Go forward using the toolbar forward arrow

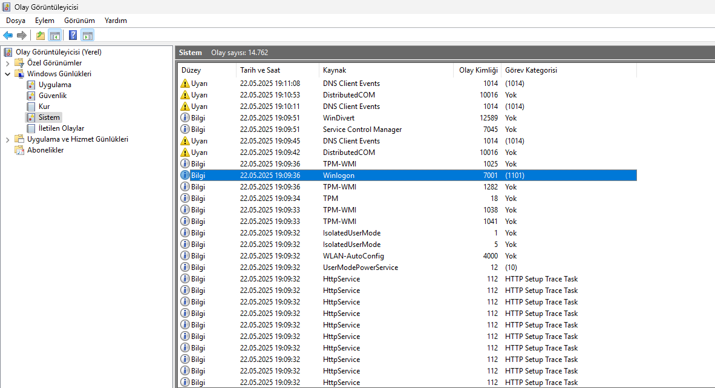coord(21,35)
